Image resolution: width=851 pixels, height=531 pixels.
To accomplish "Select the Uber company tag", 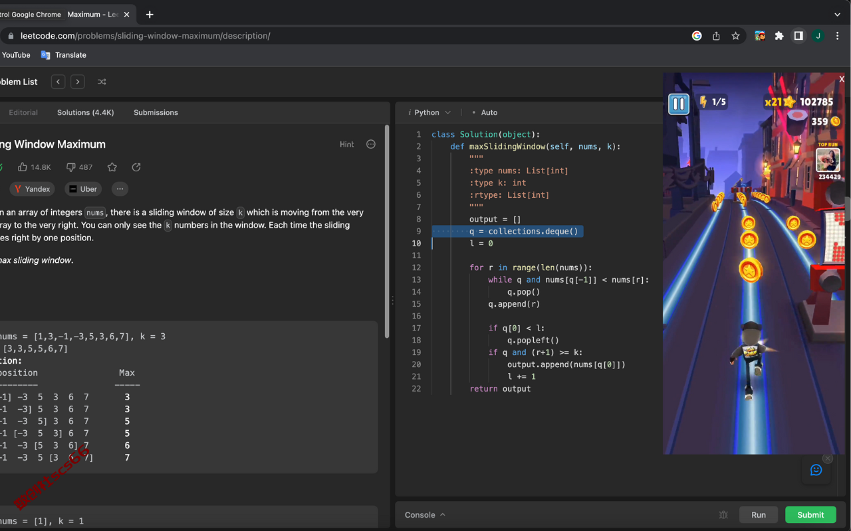I will tap(83, 189).
